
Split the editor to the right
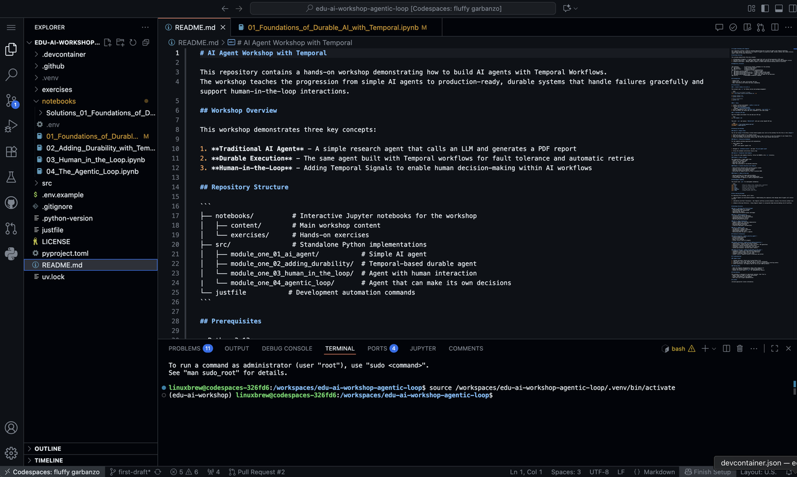tap(774, 27)
